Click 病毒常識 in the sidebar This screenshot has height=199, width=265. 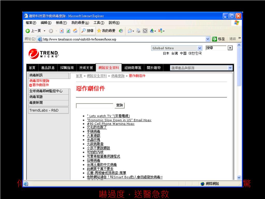(x=48, y=97)
